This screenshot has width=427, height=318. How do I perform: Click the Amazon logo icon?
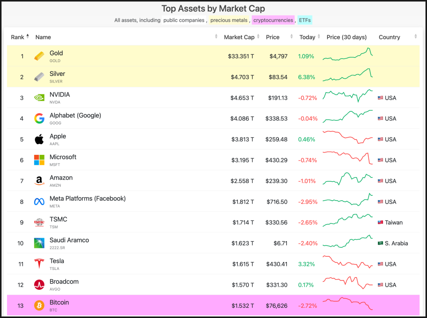(x=39, y=181)
